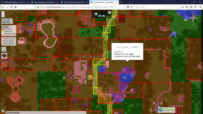The image size is (203, 114).
Task: Click the green padlock security icon
Action: 38,7
